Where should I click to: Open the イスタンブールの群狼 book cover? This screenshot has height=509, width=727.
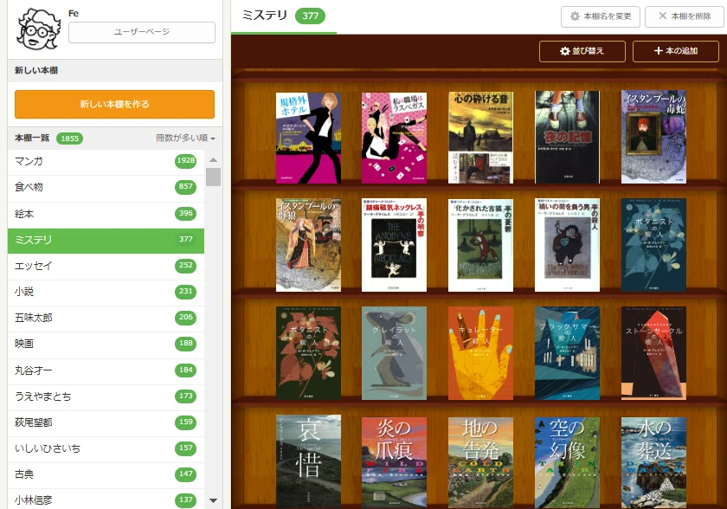pos(308,245)
